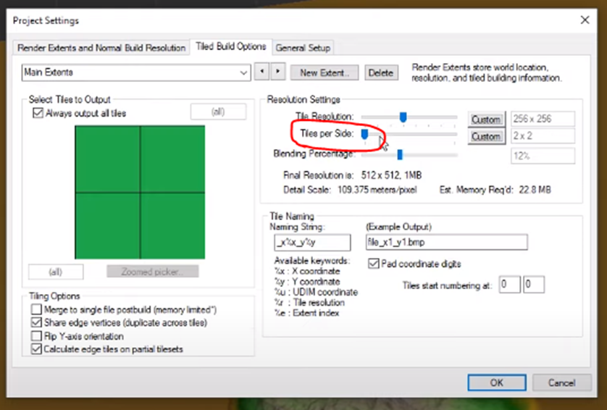Click the bottom-right green tile in the tile picker

coord(172,226)
